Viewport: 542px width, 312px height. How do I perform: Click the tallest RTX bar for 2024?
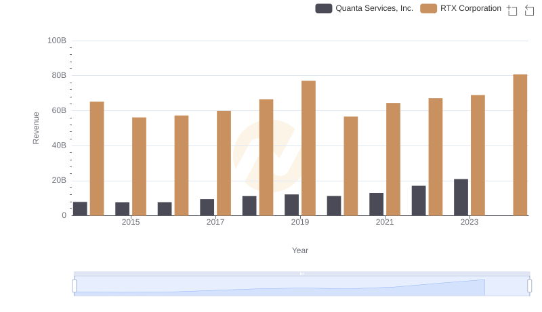[x=520, y=145]
